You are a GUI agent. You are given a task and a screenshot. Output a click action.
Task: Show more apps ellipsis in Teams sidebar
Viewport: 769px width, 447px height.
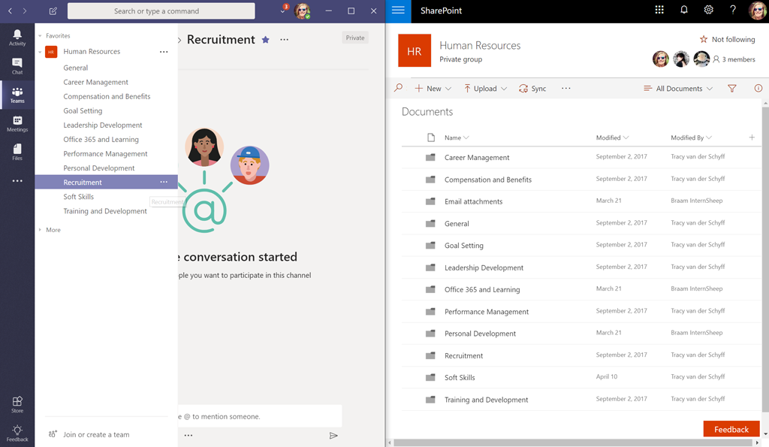coord(17,181)
